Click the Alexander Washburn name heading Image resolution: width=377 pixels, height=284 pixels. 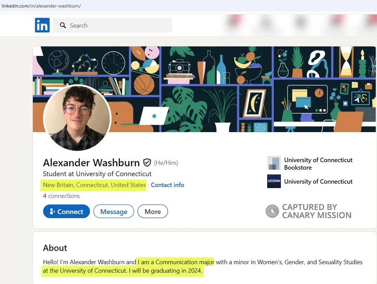tap(91, 163)
